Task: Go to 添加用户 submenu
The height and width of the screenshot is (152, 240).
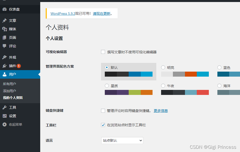Action: (10, 91)
